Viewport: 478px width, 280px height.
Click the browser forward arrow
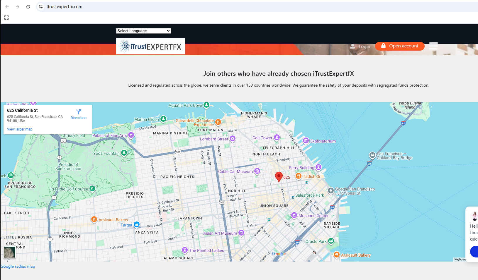[18, 7]
